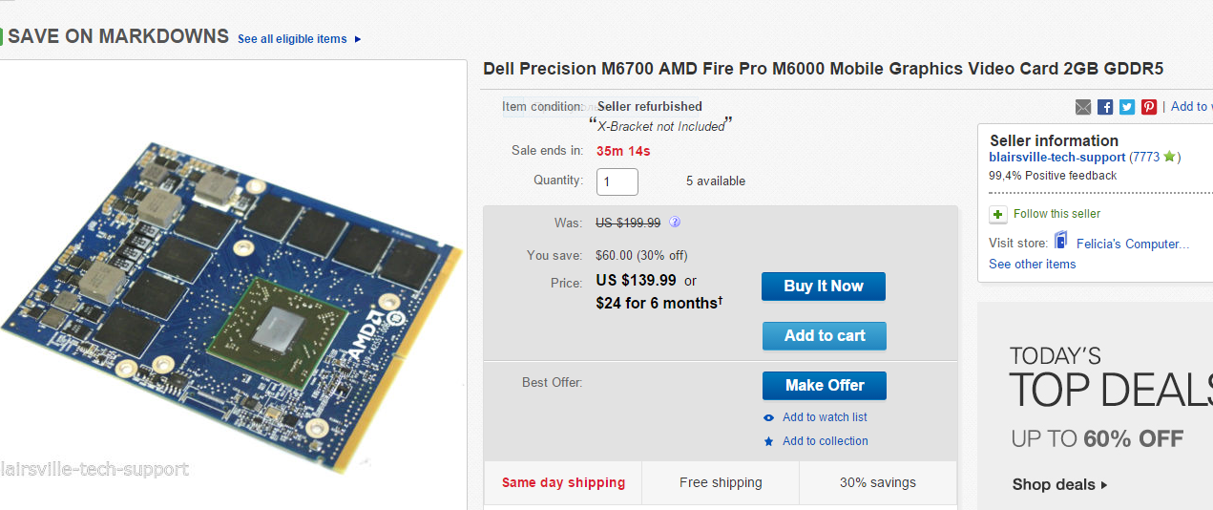
Task: Click the Add to cart button
Action: point(825,336)
